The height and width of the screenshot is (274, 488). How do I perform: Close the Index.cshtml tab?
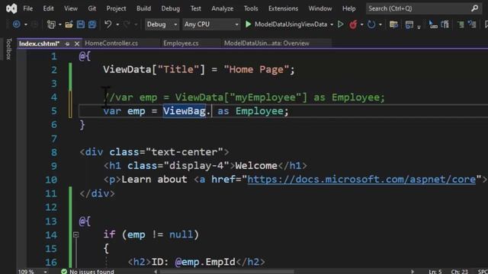(x=77, y=44)
